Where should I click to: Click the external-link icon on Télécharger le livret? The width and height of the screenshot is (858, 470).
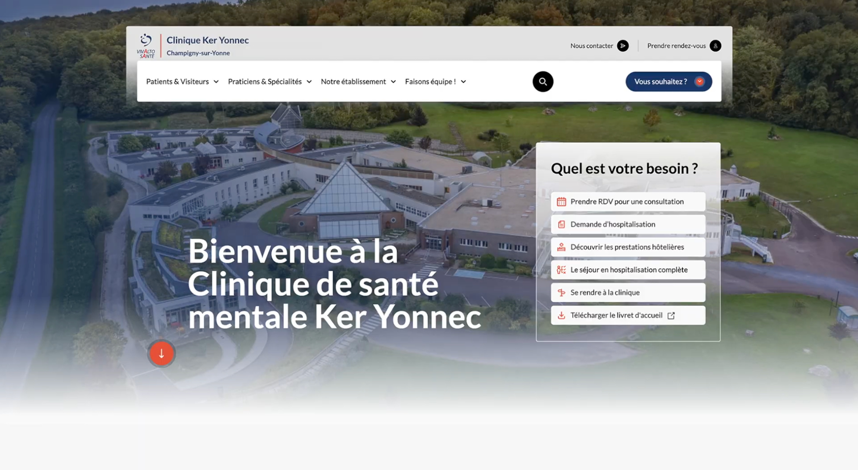672,315
